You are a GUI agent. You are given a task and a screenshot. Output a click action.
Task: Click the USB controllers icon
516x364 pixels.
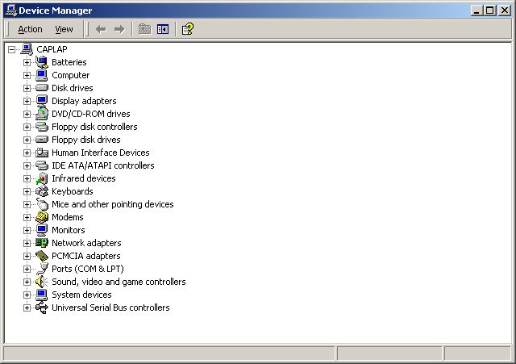pyautogui.click(x=42, y=308)
